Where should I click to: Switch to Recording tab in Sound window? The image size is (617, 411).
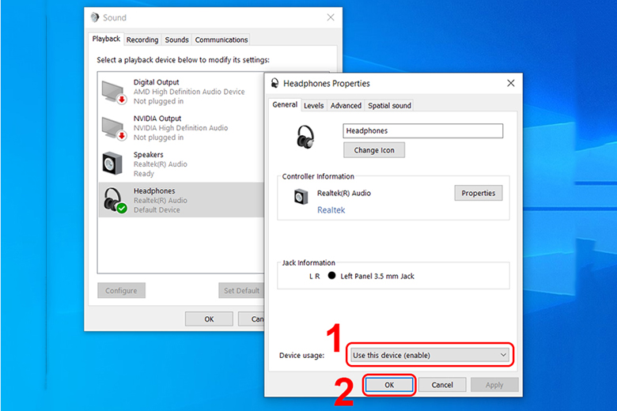[x=142, y=40]
